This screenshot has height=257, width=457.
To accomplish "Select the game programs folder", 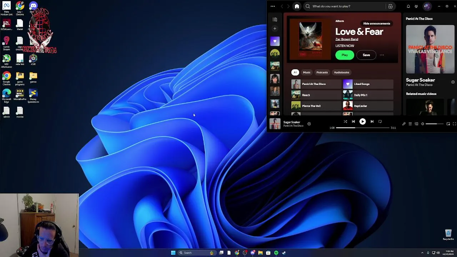I will pyautogui.click(x=20, y=79).
